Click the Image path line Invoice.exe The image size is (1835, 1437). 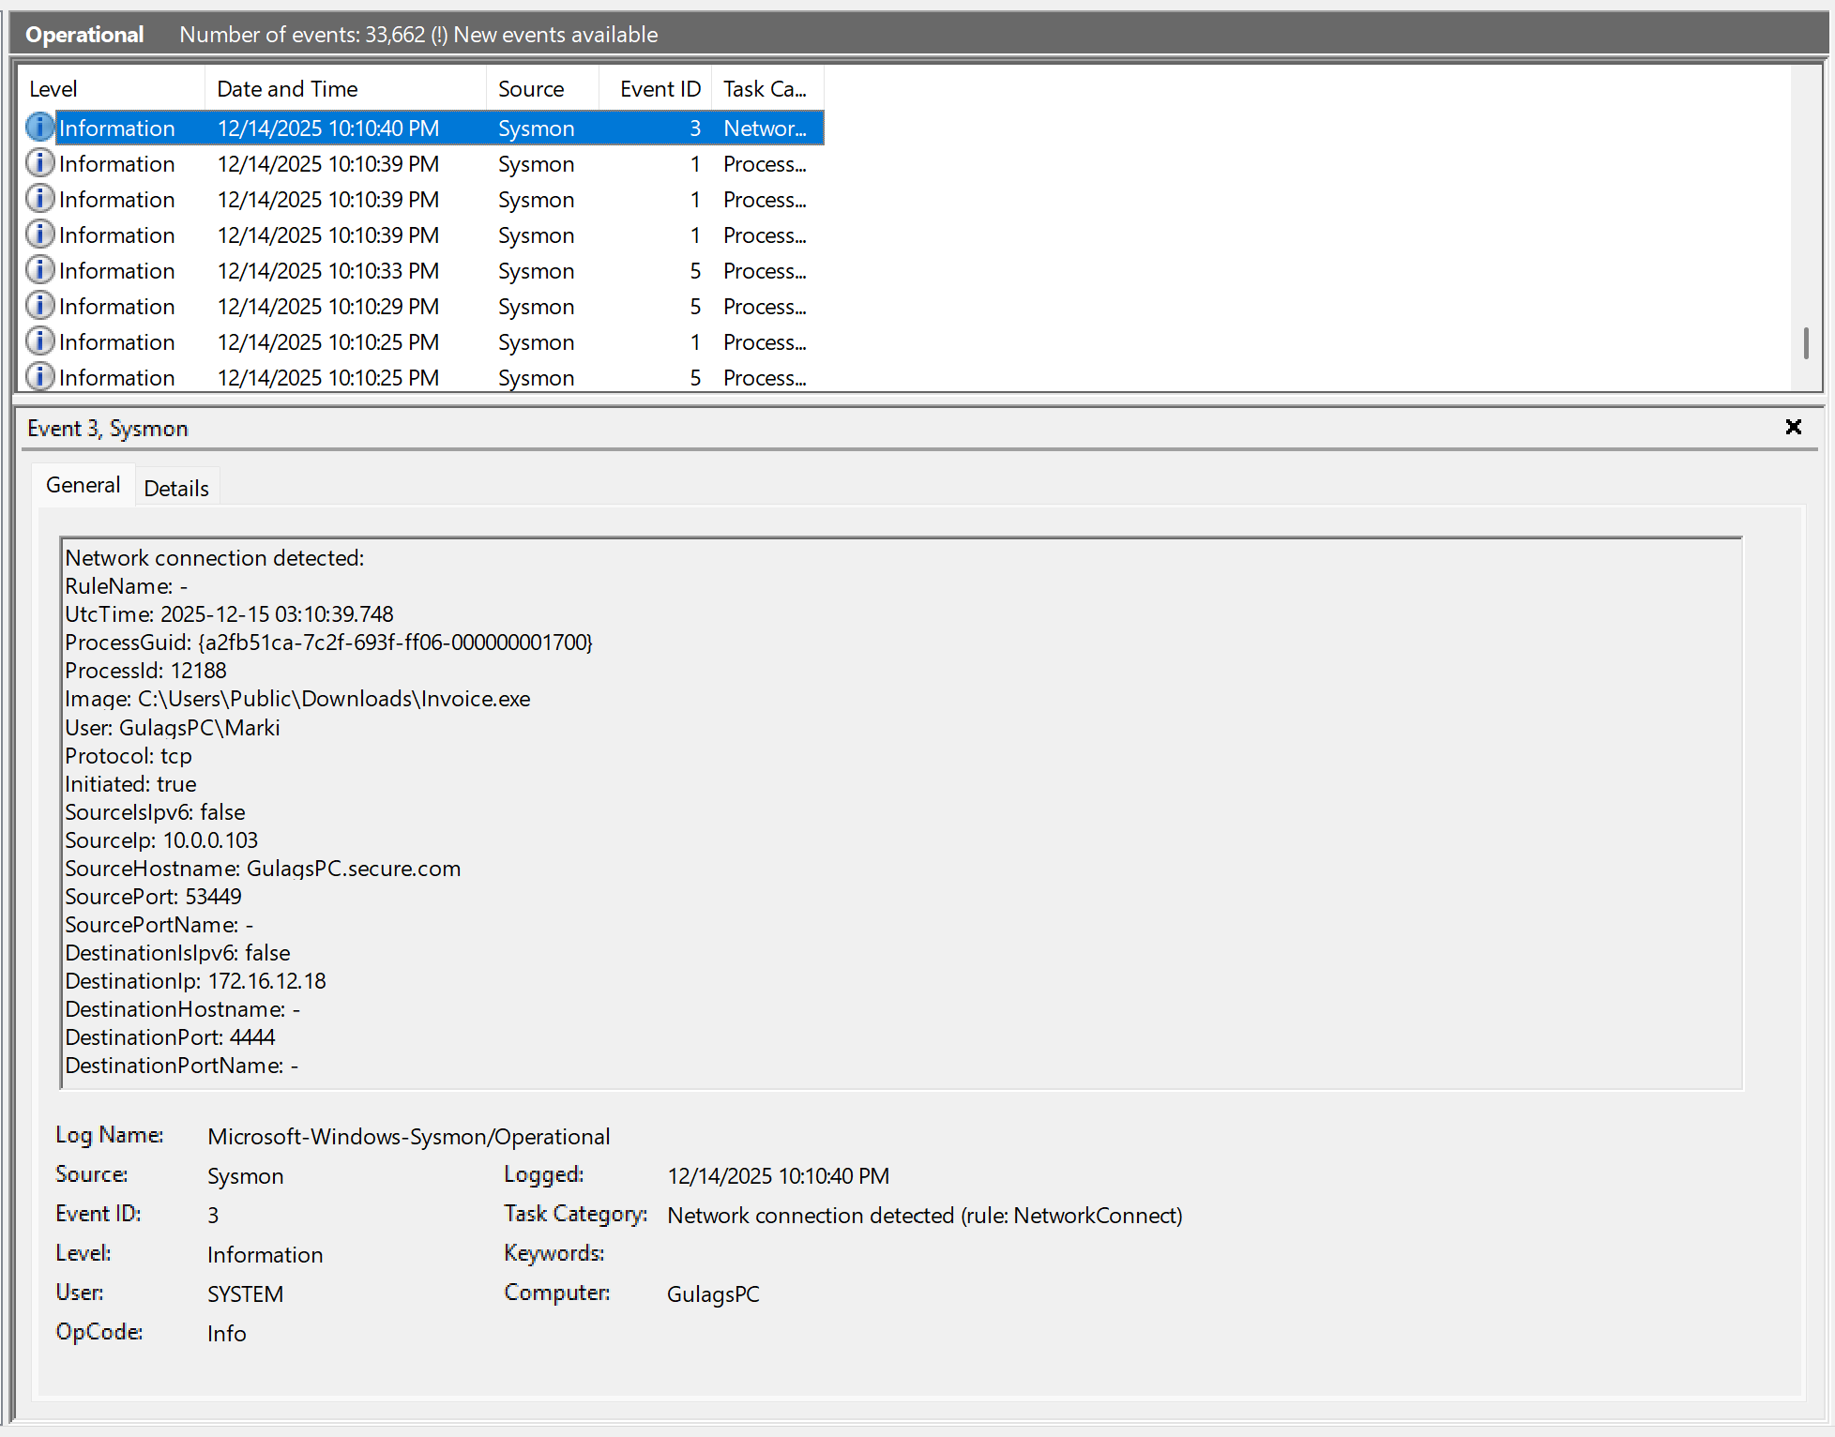[296, 699]
